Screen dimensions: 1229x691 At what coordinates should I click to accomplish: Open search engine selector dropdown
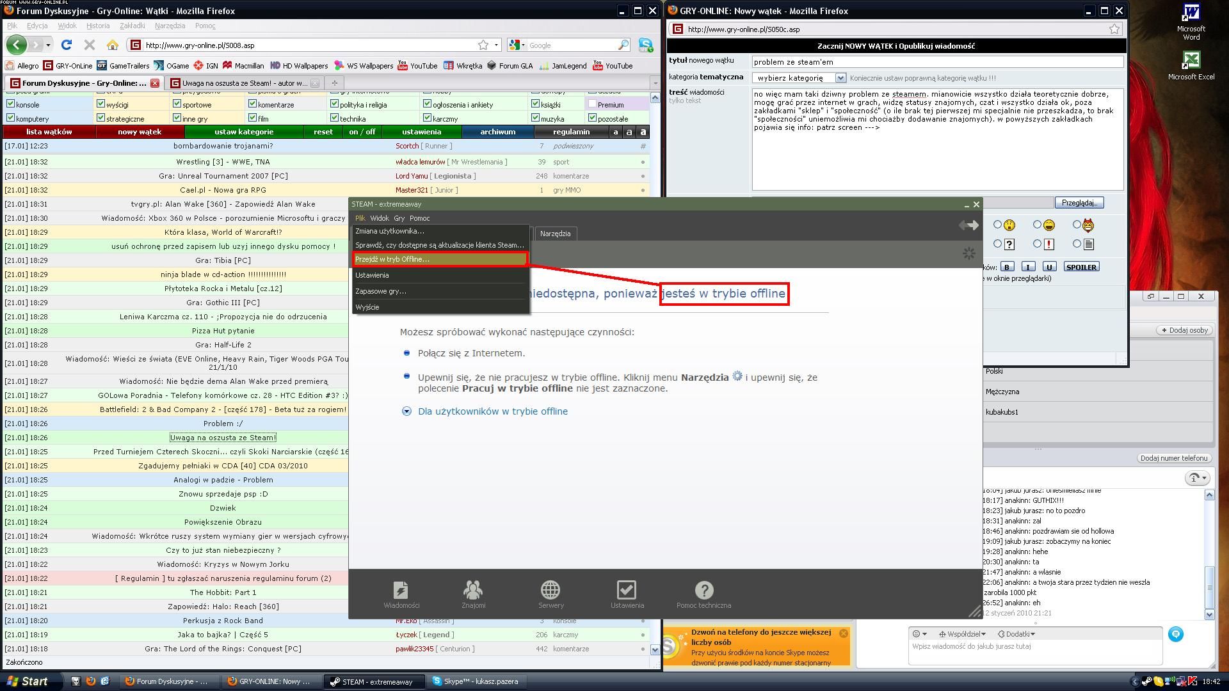[517, 45]
